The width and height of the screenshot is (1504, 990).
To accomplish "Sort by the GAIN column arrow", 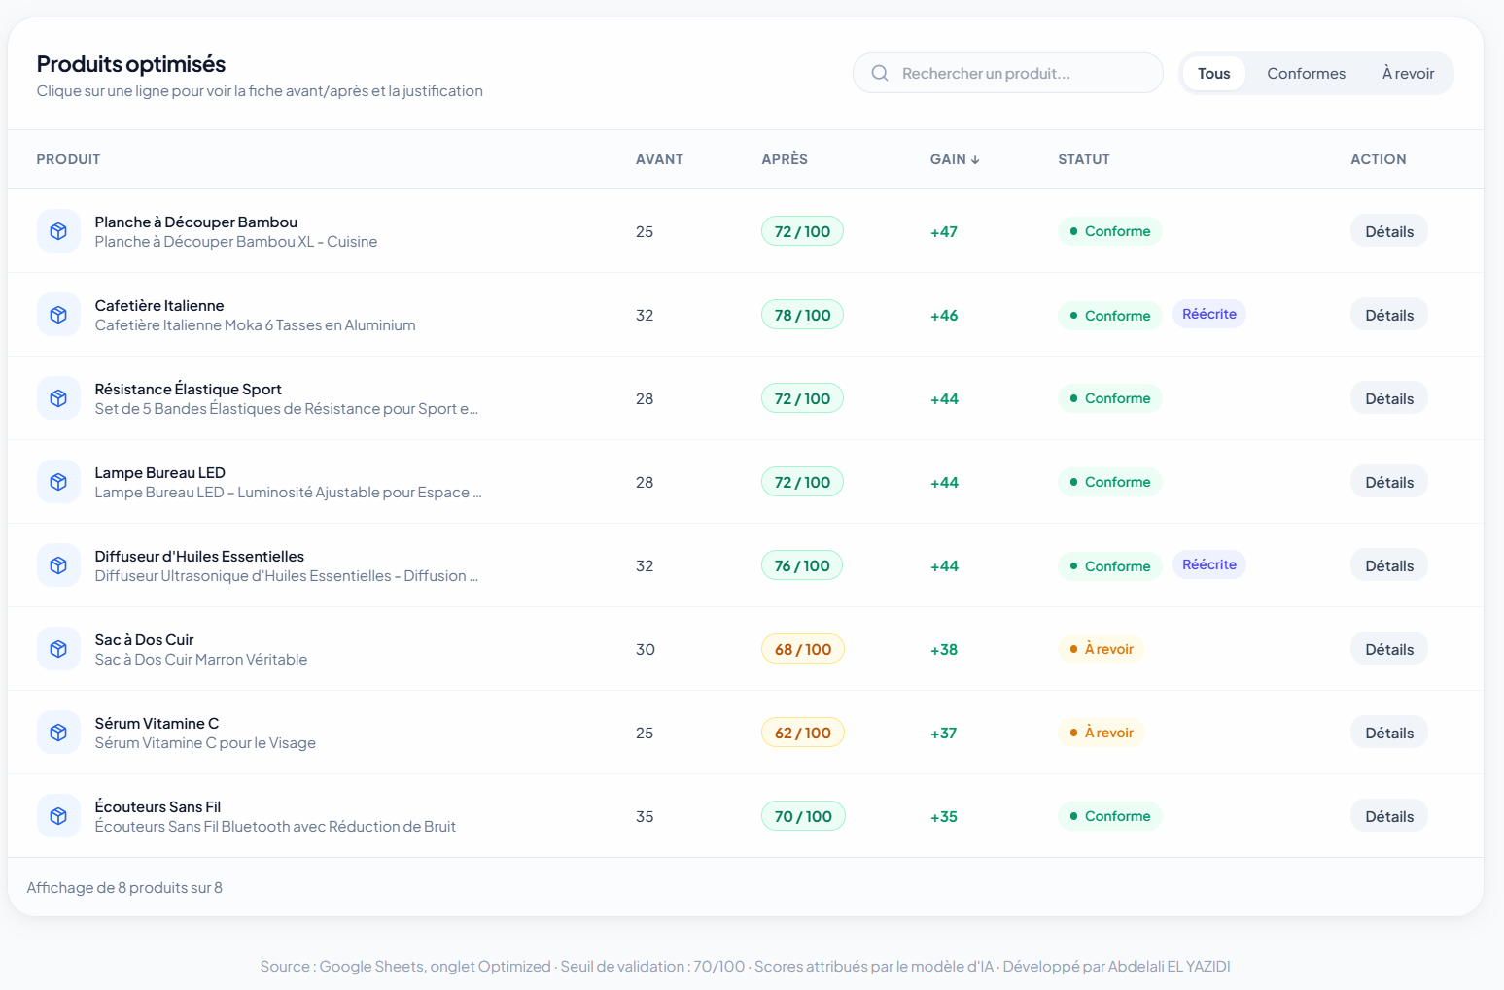I will (x=975, y=160).
